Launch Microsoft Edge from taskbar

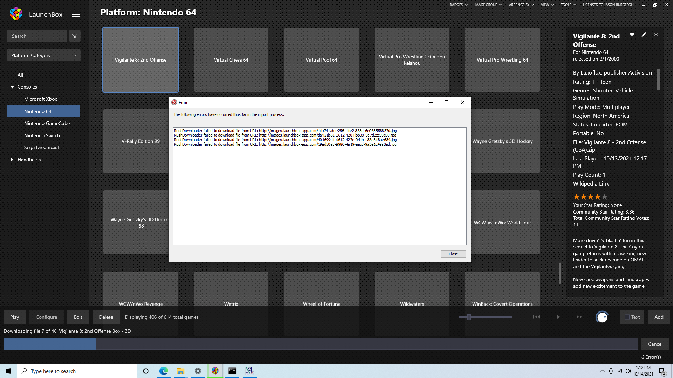tap(163, 371)
